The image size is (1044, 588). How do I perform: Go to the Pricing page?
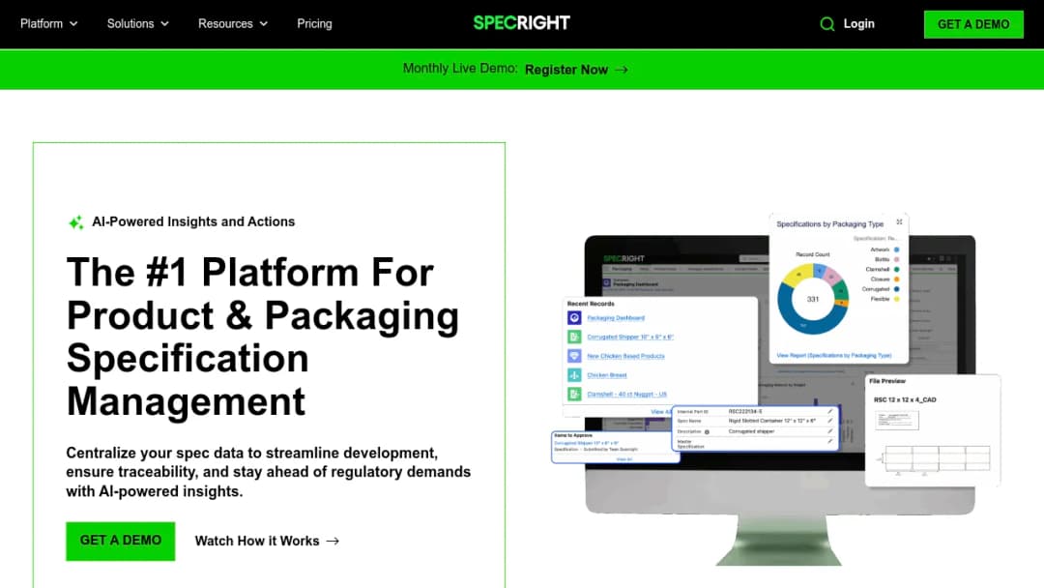314,23
